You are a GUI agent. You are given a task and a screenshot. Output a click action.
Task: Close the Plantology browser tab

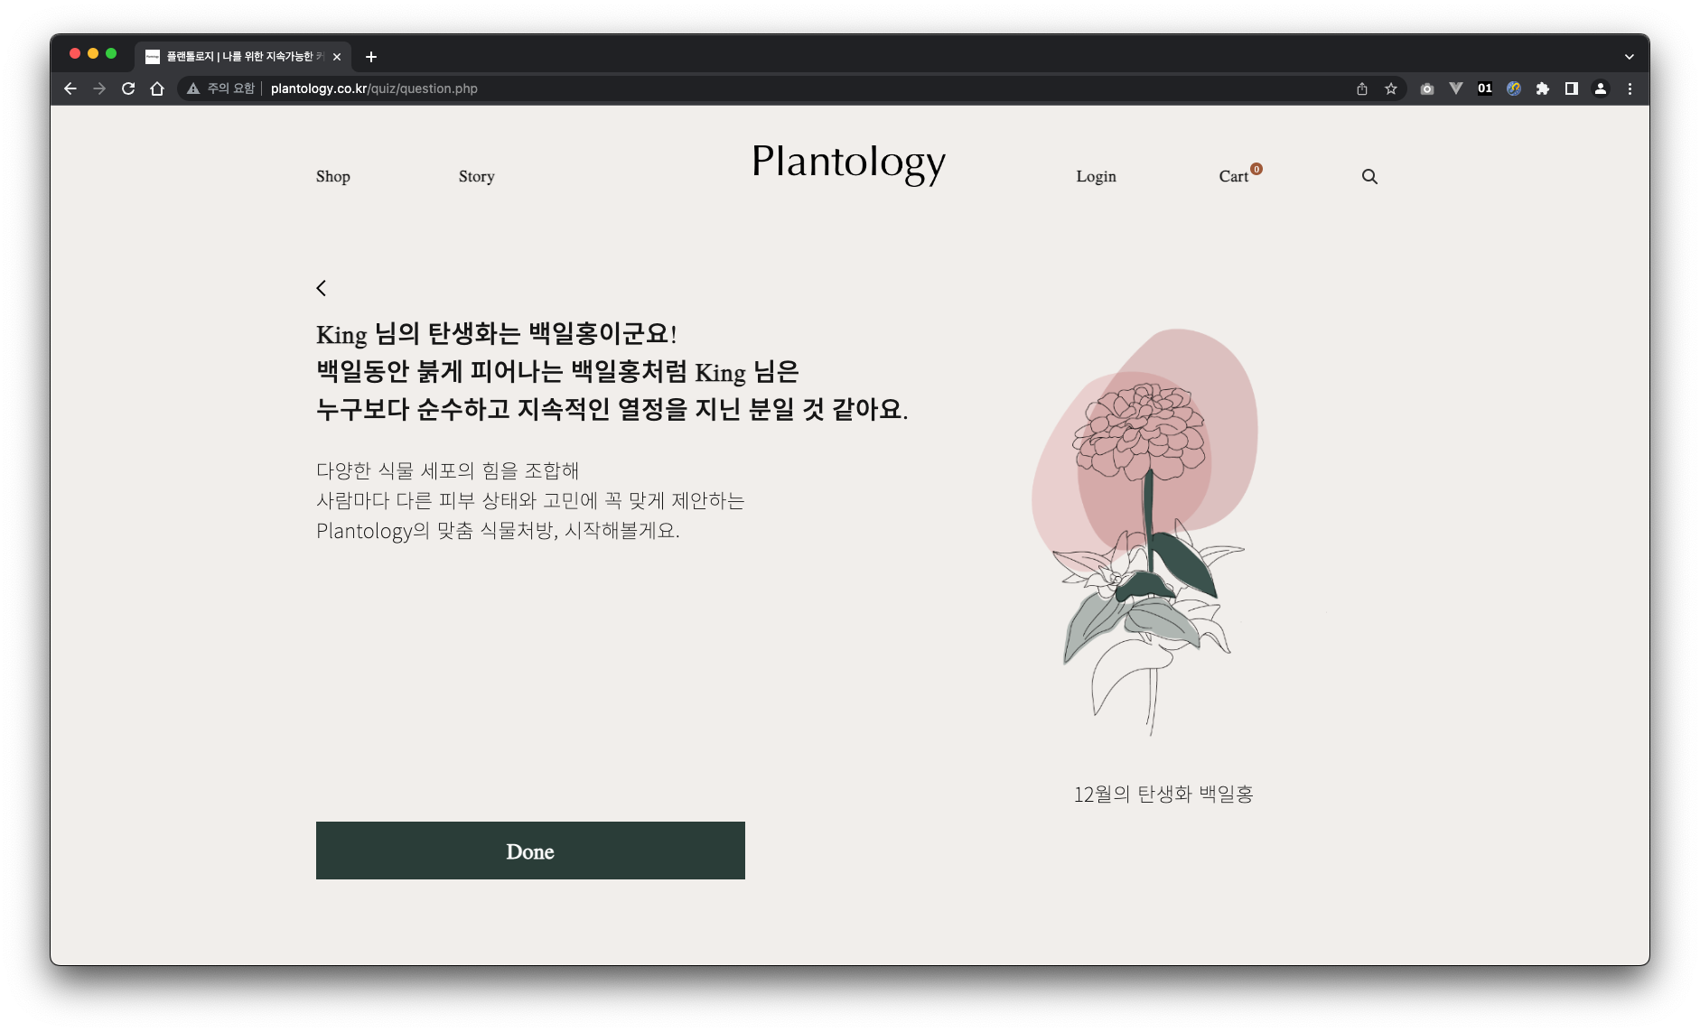pos(337,57)
